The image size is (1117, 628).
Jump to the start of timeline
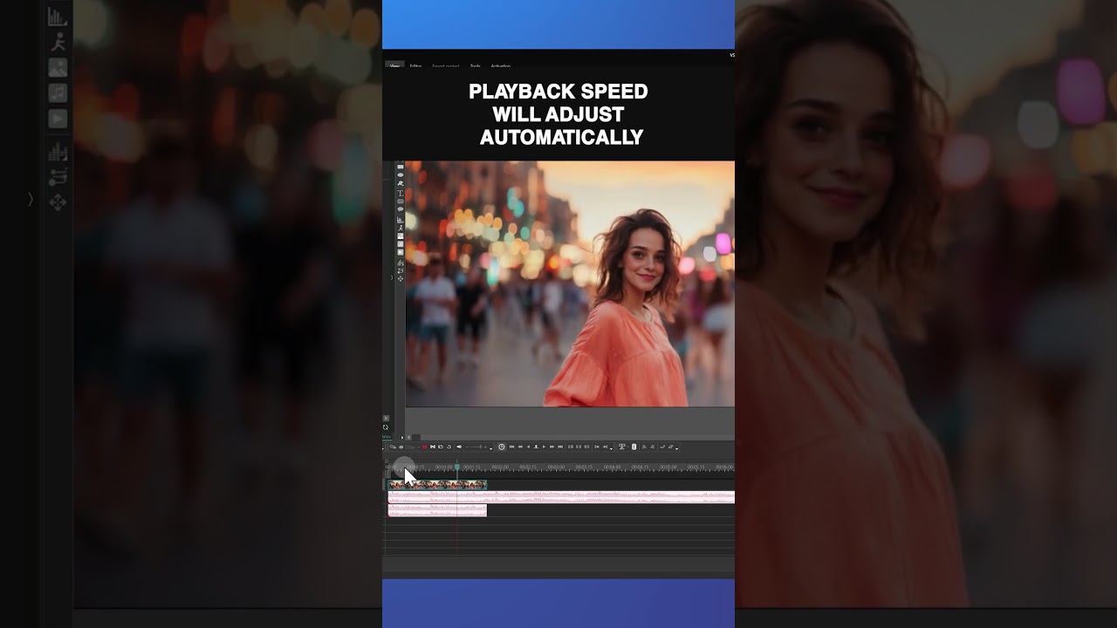coord(511,447)
